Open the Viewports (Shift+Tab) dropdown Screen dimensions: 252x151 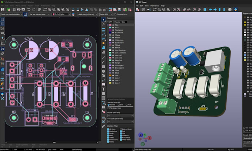[x=120, y=121]
